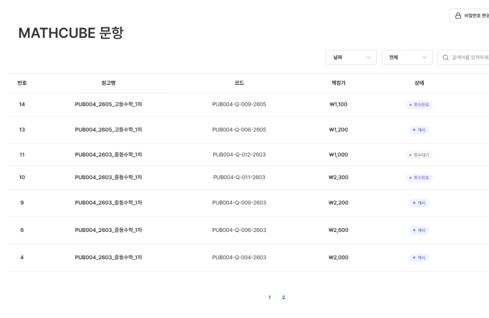Click row number 6
489x318 pixels.
coord(22,230)
